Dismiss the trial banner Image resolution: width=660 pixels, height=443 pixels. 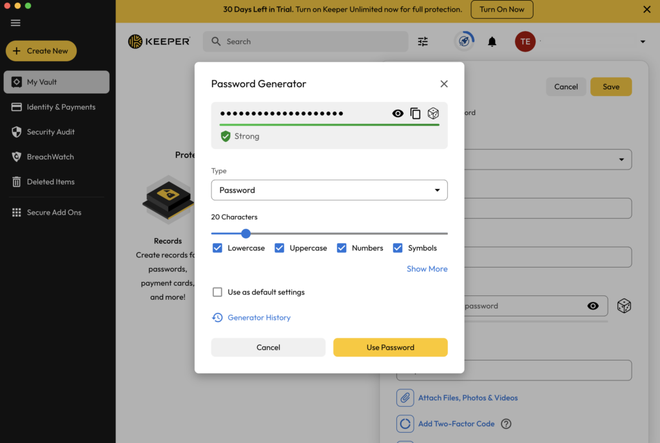tap(647, 9)
